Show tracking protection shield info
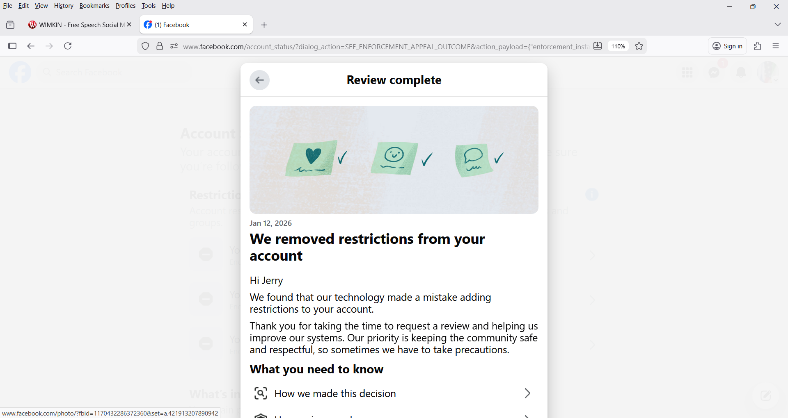Image resolution: width=788 pixels, height=418 pixels. (145, 46)
